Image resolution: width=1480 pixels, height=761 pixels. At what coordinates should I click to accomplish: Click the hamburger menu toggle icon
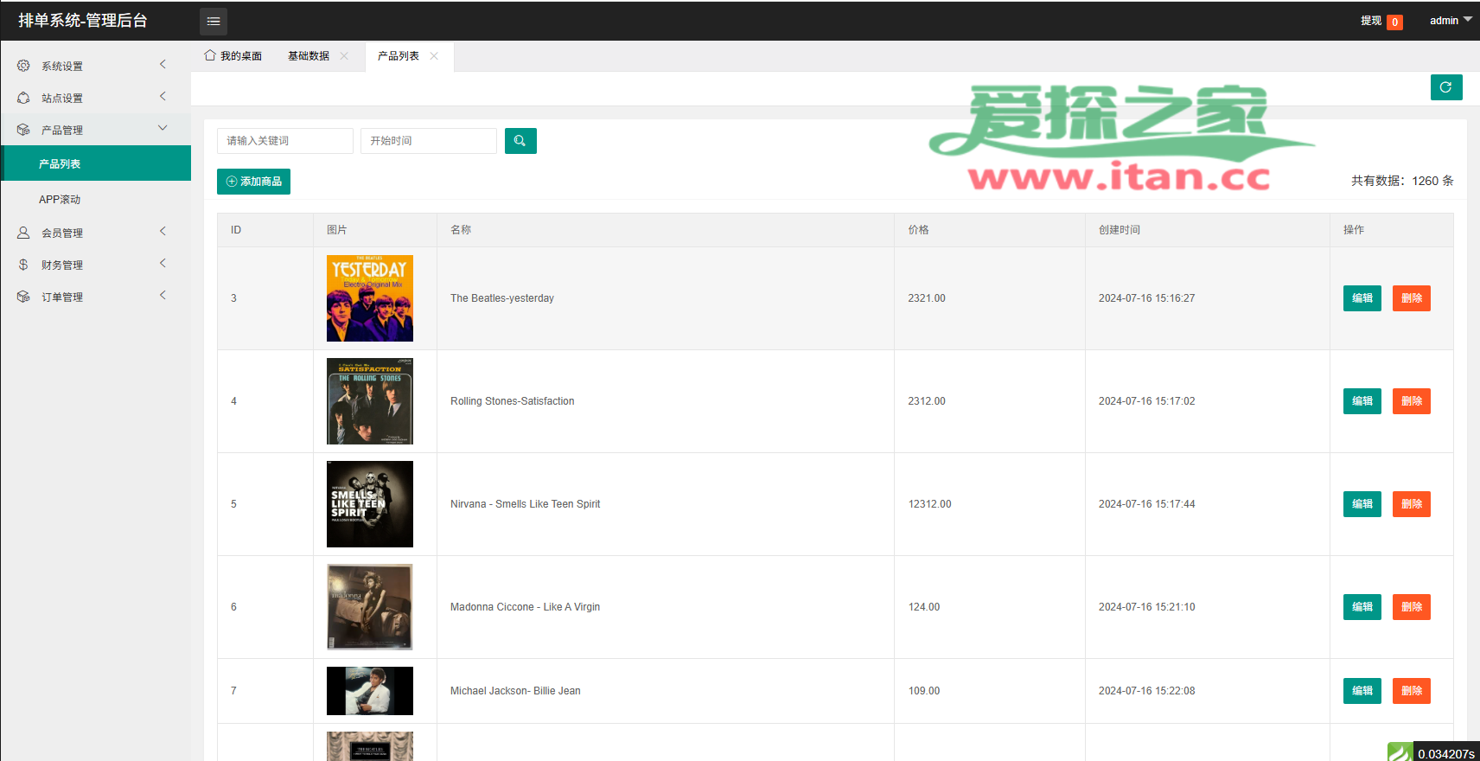point(214,21)
